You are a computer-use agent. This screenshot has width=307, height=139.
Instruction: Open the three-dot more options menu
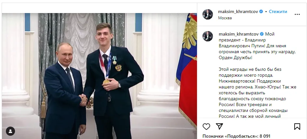(297, 14)
